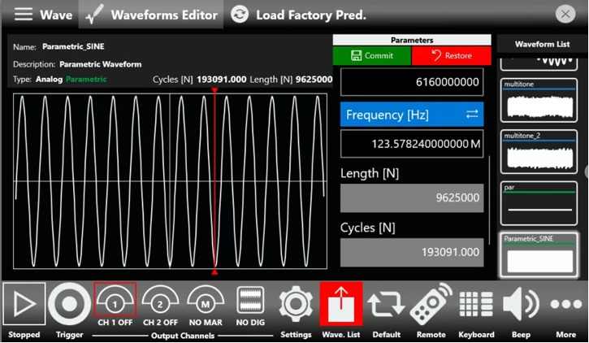Switch to the Waveforms Editor tab

(x=152, y=15)
